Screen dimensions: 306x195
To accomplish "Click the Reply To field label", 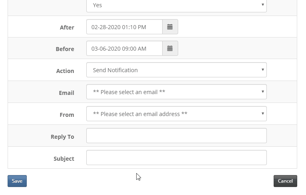I will pyautogui.click(x=62, y=137).
